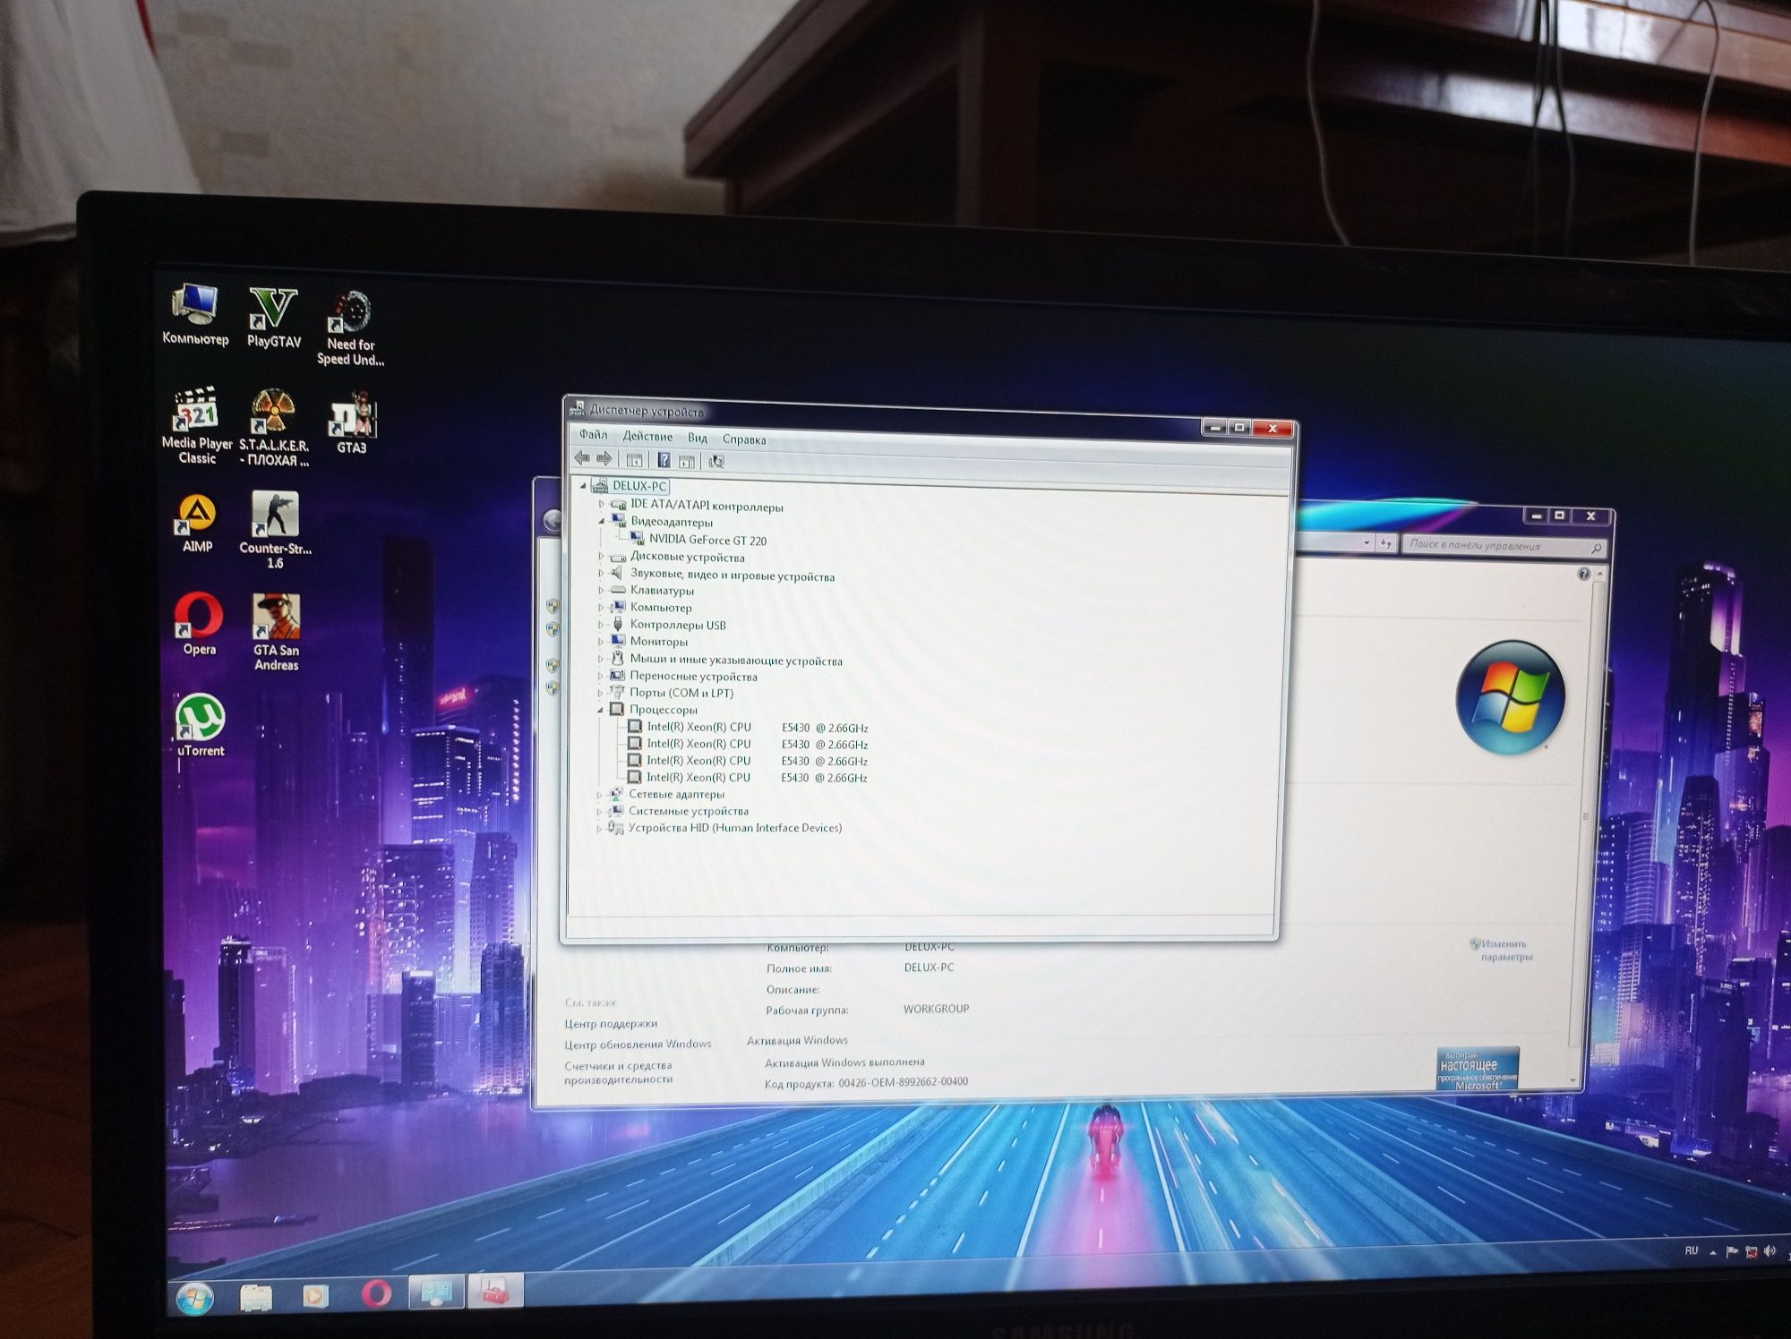Click the control panel search field
1791x1339 pixels.
point(1503,545)
